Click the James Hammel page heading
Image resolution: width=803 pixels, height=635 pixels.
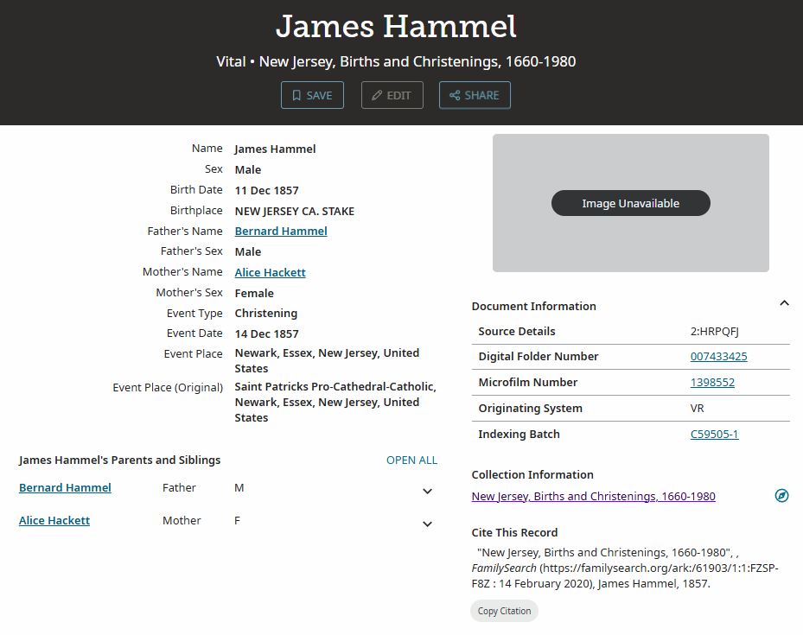coord(396,27)
